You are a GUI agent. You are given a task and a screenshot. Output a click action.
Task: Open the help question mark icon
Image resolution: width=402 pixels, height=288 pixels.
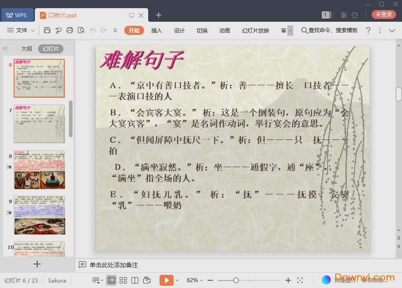pyautogui.click(x=368, y=30)
